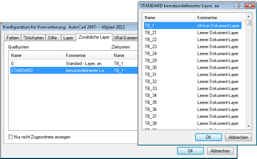Click Name column header in layer dialog

[x=169, y=18]
